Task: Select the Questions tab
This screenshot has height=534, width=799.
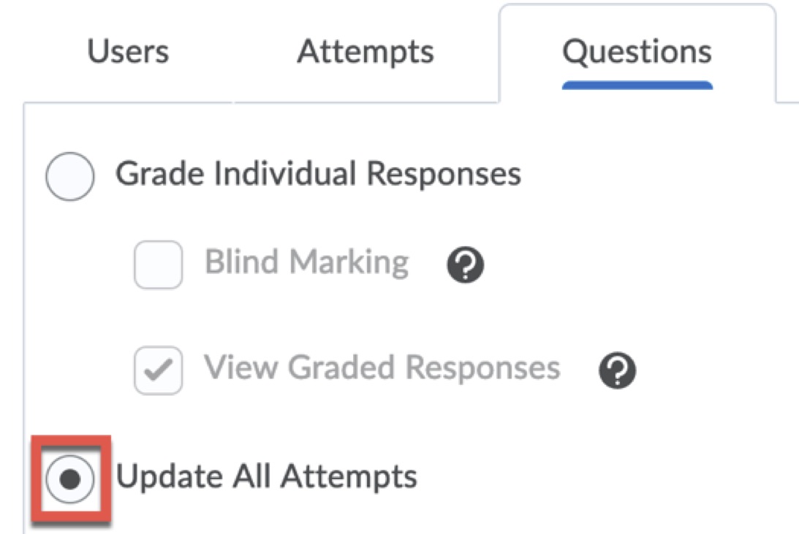Action: [x=637, y=52]
